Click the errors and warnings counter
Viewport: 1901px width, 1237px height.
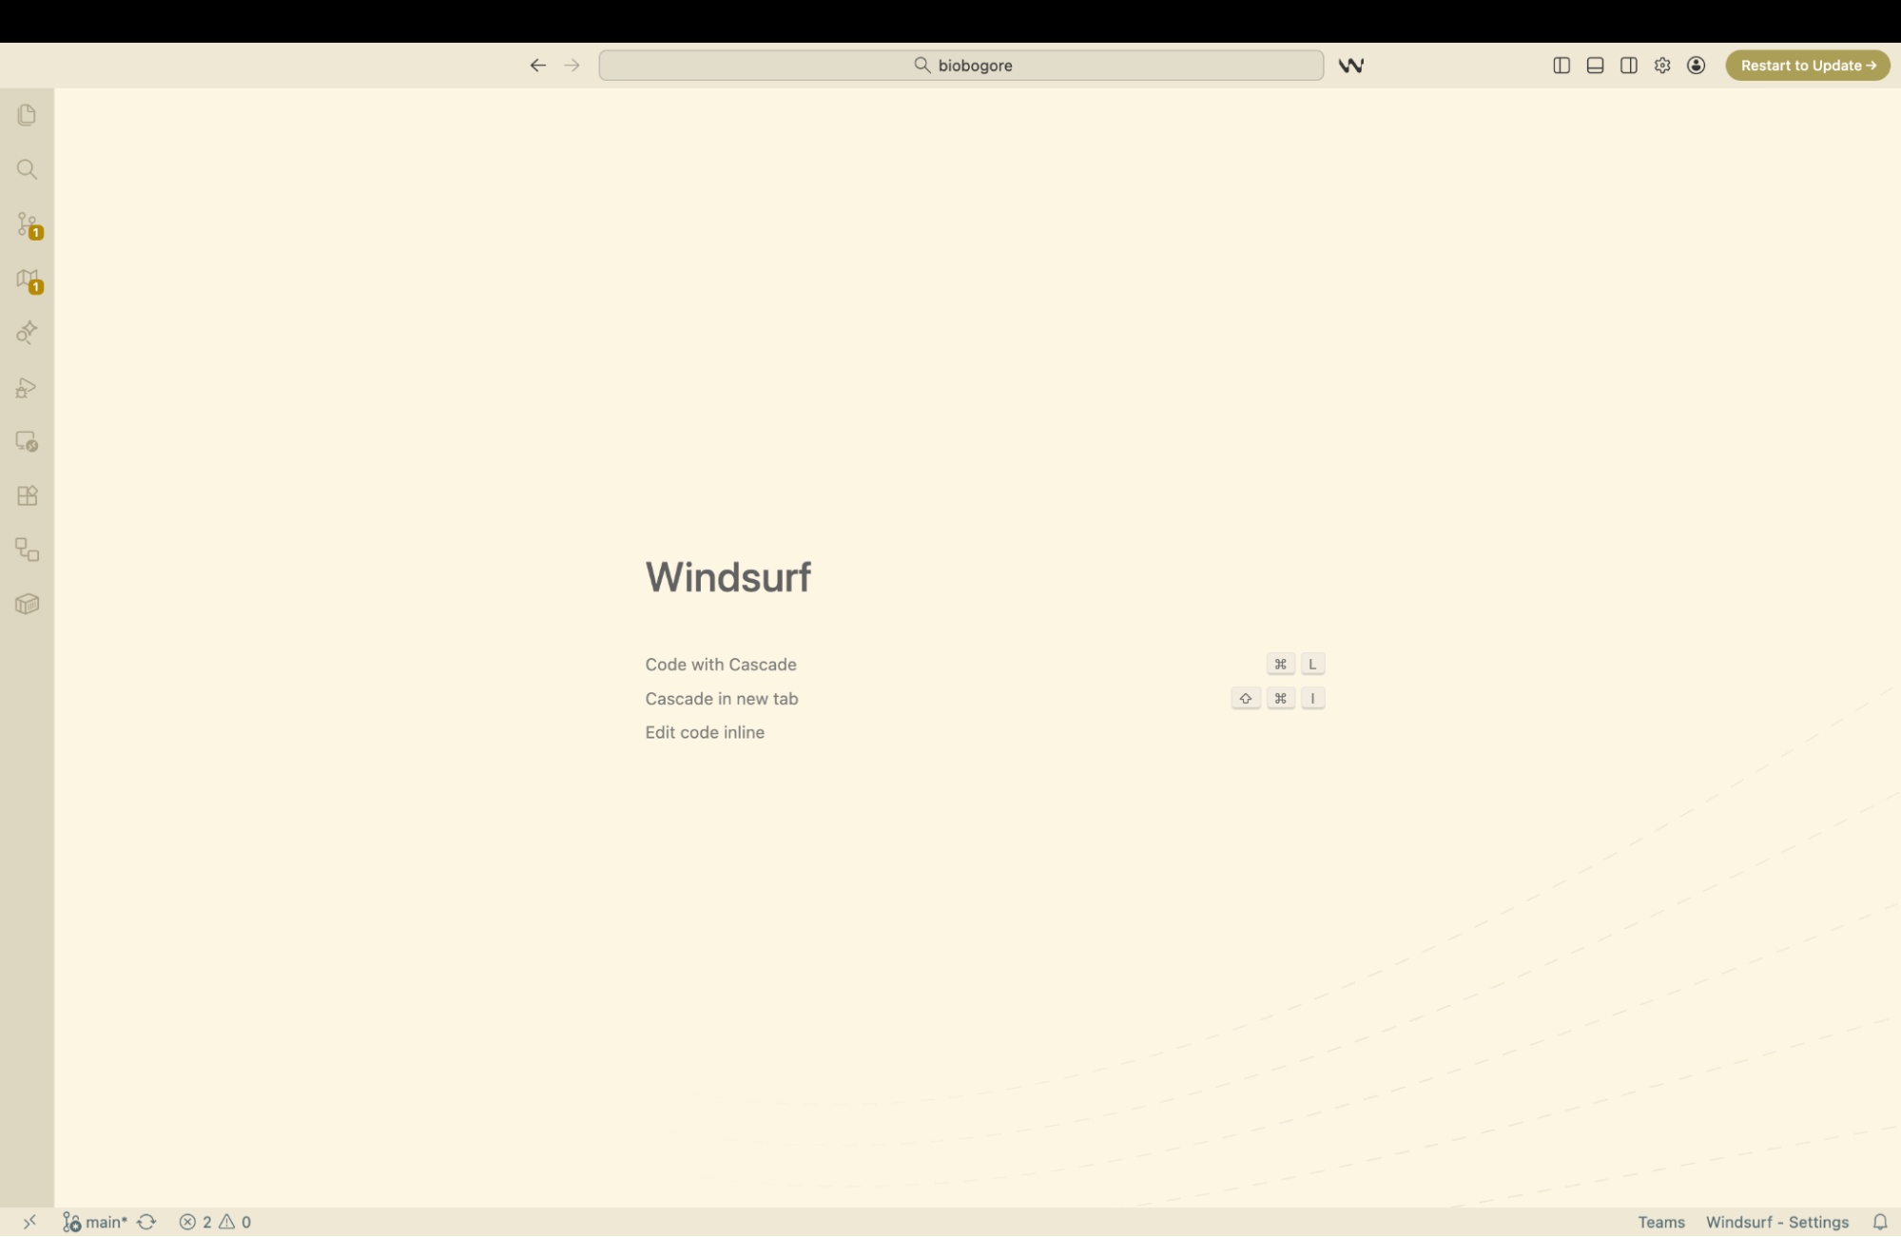tap(214, 1221)
